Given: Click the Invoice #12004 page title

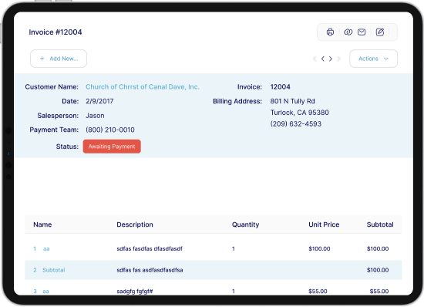Looking at the screenshot, I should point(56,32).
